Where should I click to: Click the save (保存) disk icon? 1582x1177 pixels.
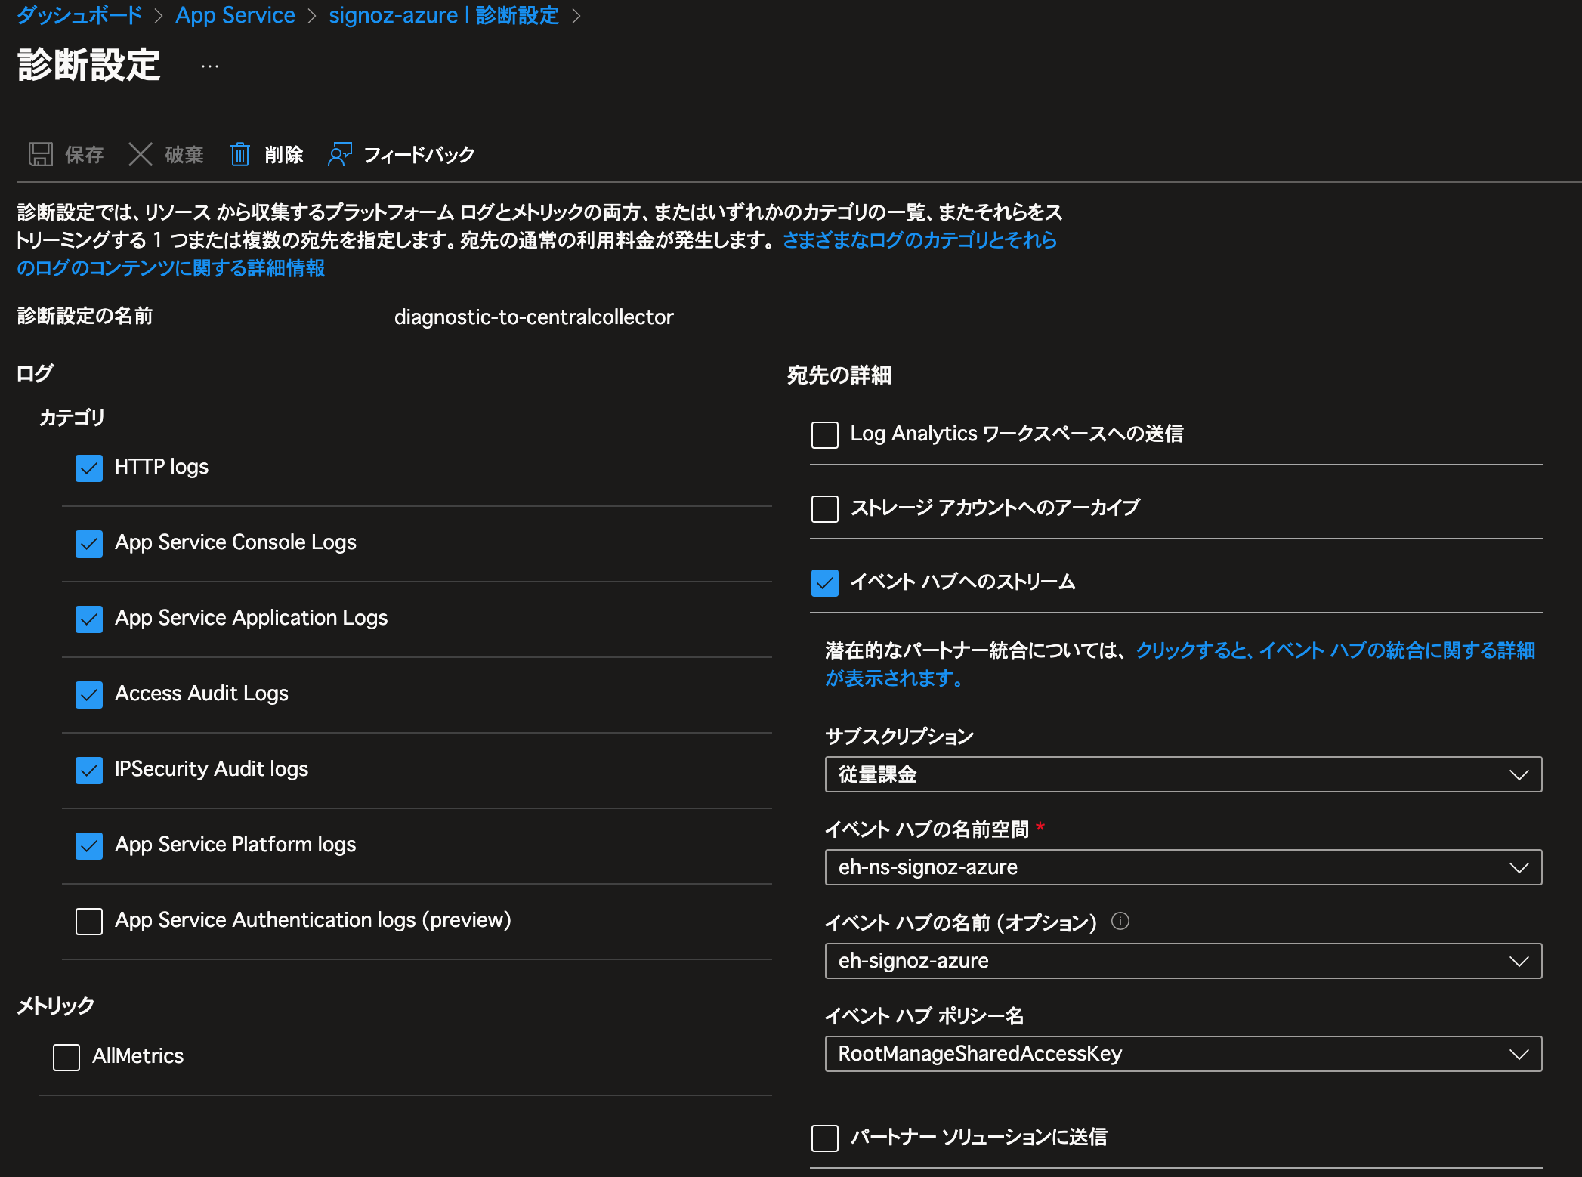(41, 154)
